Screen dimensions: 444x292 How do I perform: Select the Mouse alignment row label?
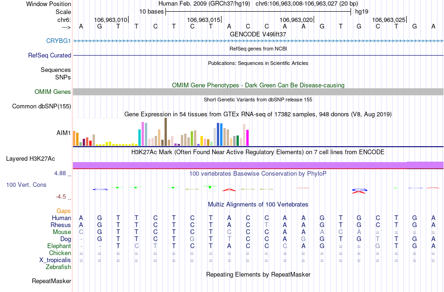[x=62, y=232]
